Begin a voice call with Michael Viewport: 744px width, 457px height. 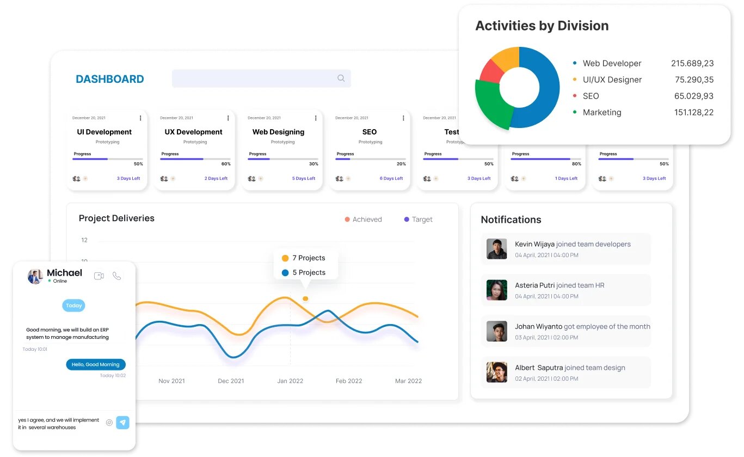117,276
